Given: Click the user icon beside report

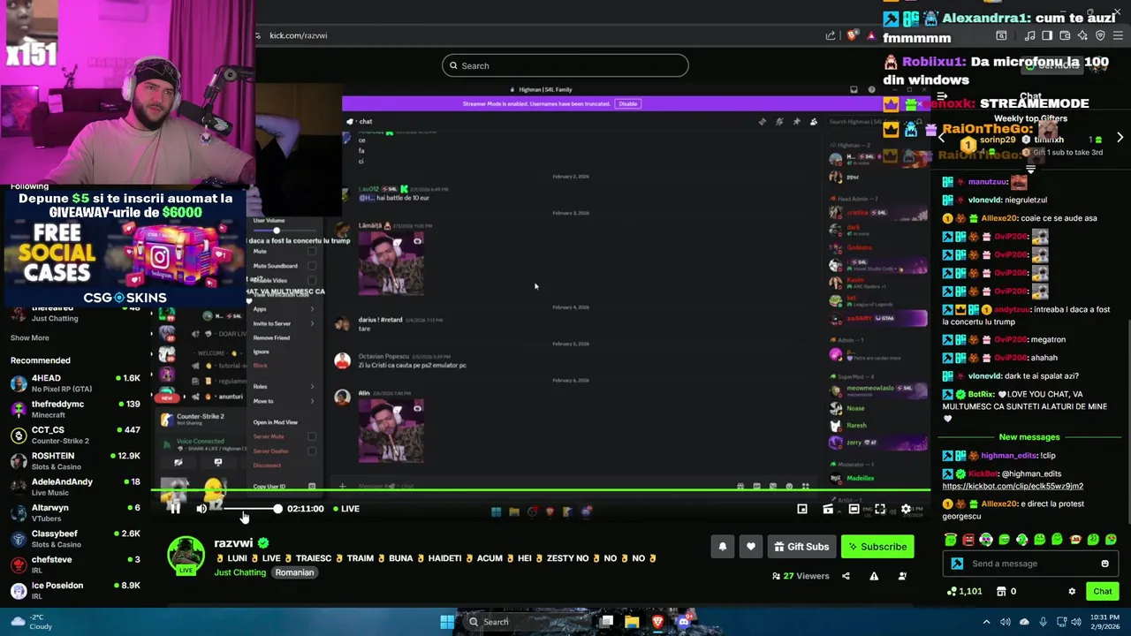Looking at the screenshot, I should [x=902, y=576].
